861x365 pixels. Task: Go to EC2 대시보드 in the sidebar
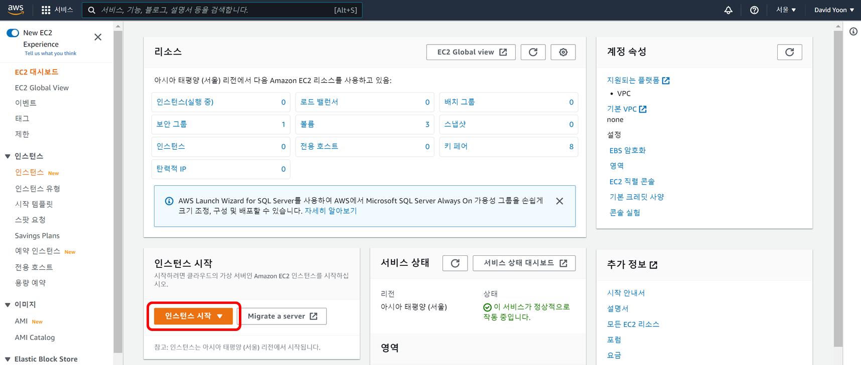37,72
